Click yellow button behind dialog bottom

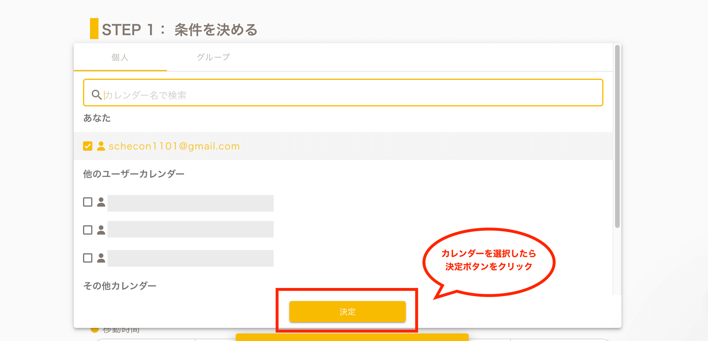point(352,337)
